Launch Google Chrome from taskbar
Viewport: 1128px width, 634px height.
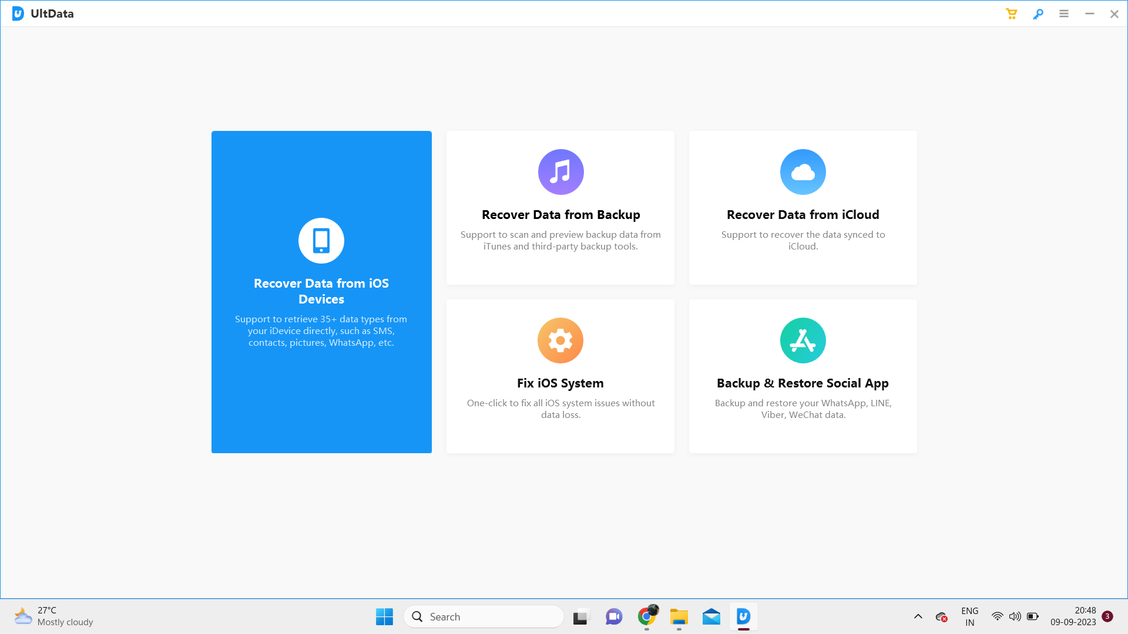point(647,617)
